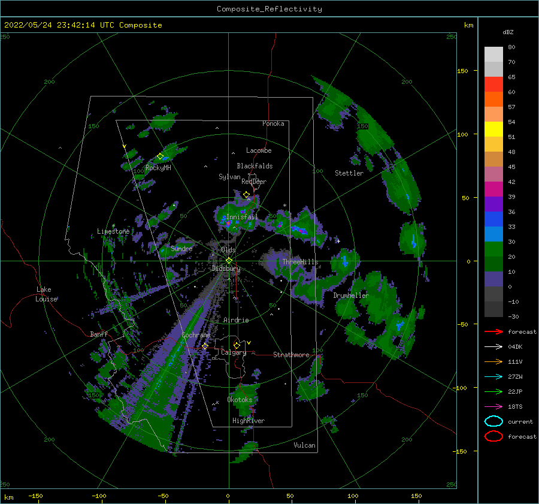The height and width of the screenshot is (504, 539).
Task: Click the HighRiver label
Action: point(249,421)
